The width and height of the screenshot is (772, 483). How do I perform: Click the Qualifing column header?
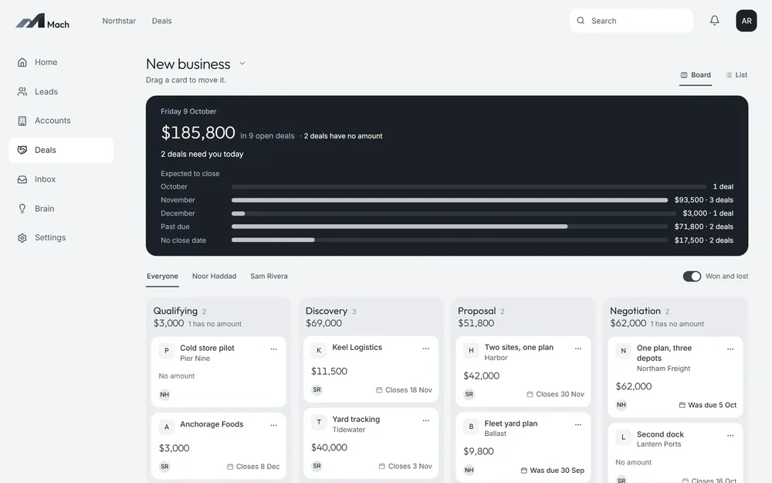[x=175, y=311]
